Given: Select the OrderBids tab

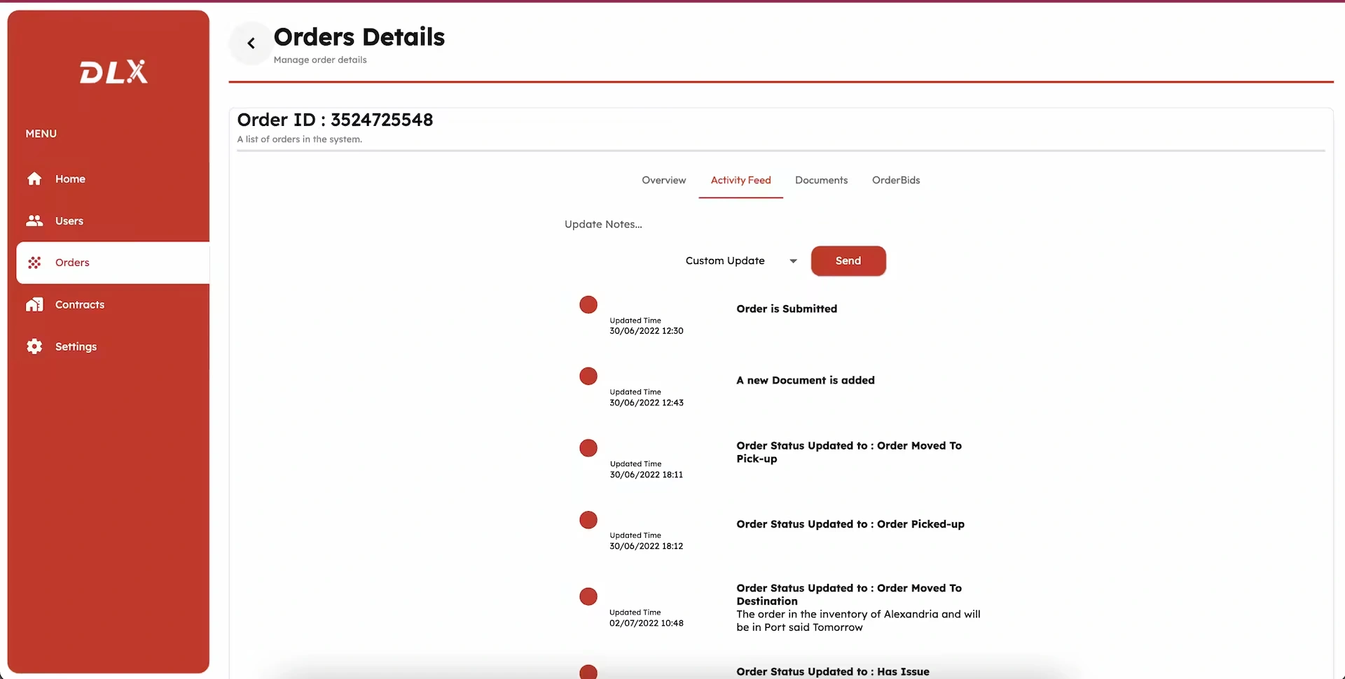Looking at the screenshot, I should [x=895, y=180].
